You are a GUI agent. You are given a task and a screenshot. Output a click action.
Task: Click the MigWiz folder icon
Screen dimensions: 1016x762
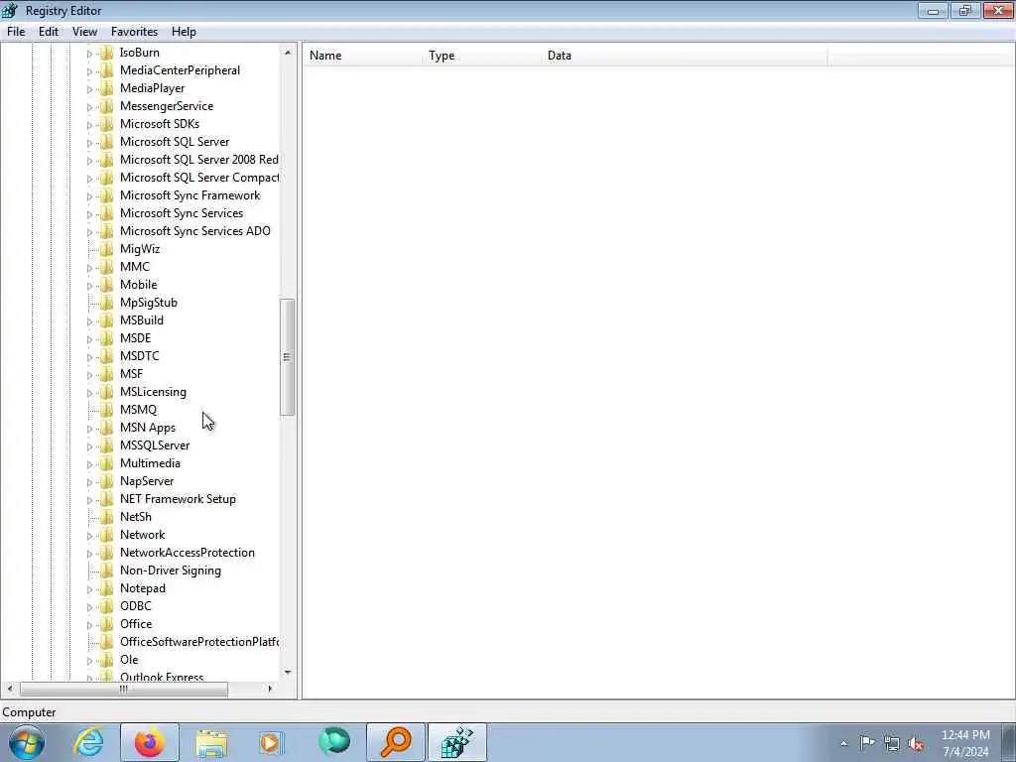point(107,249)
